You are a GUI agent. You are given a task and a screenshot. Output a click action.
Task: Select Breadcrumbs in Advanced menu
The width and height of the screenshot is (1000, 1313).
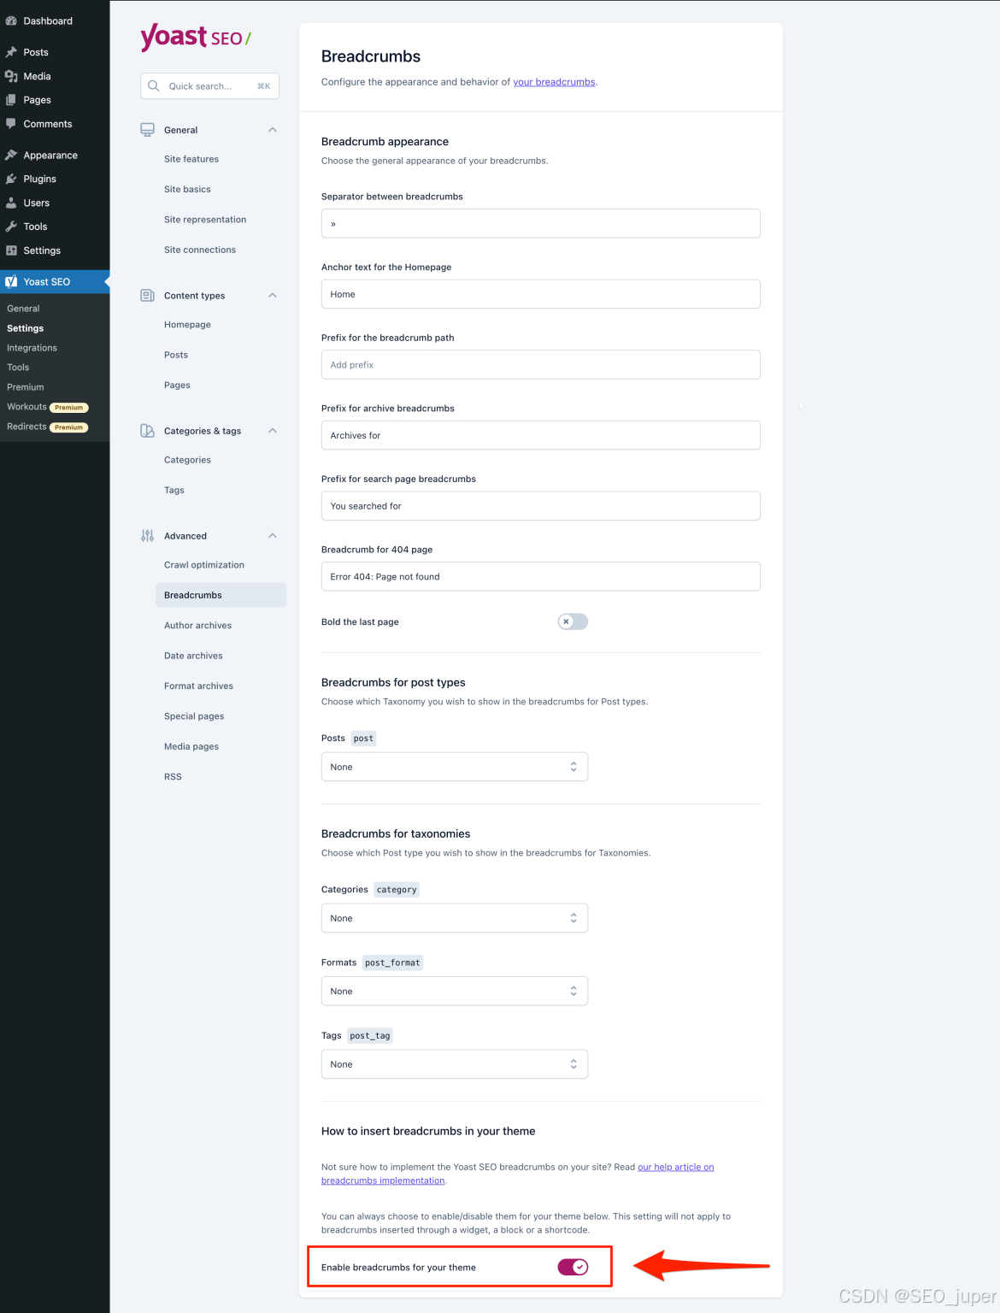click(x=221, y=595)
